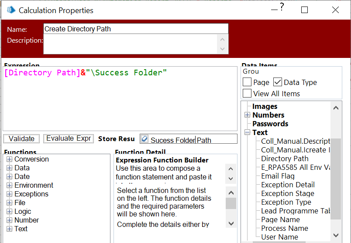Select the Passwords data items category

tap(270, 124)
